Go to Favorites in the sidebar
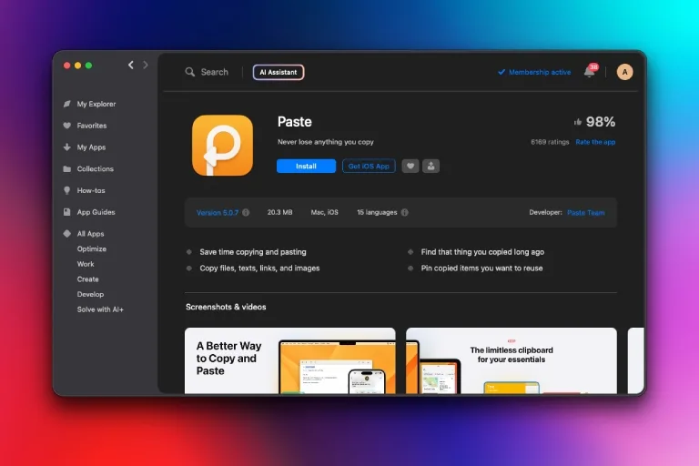The height and width of the screenshot is (466, 699). click(x=92, y=126)
